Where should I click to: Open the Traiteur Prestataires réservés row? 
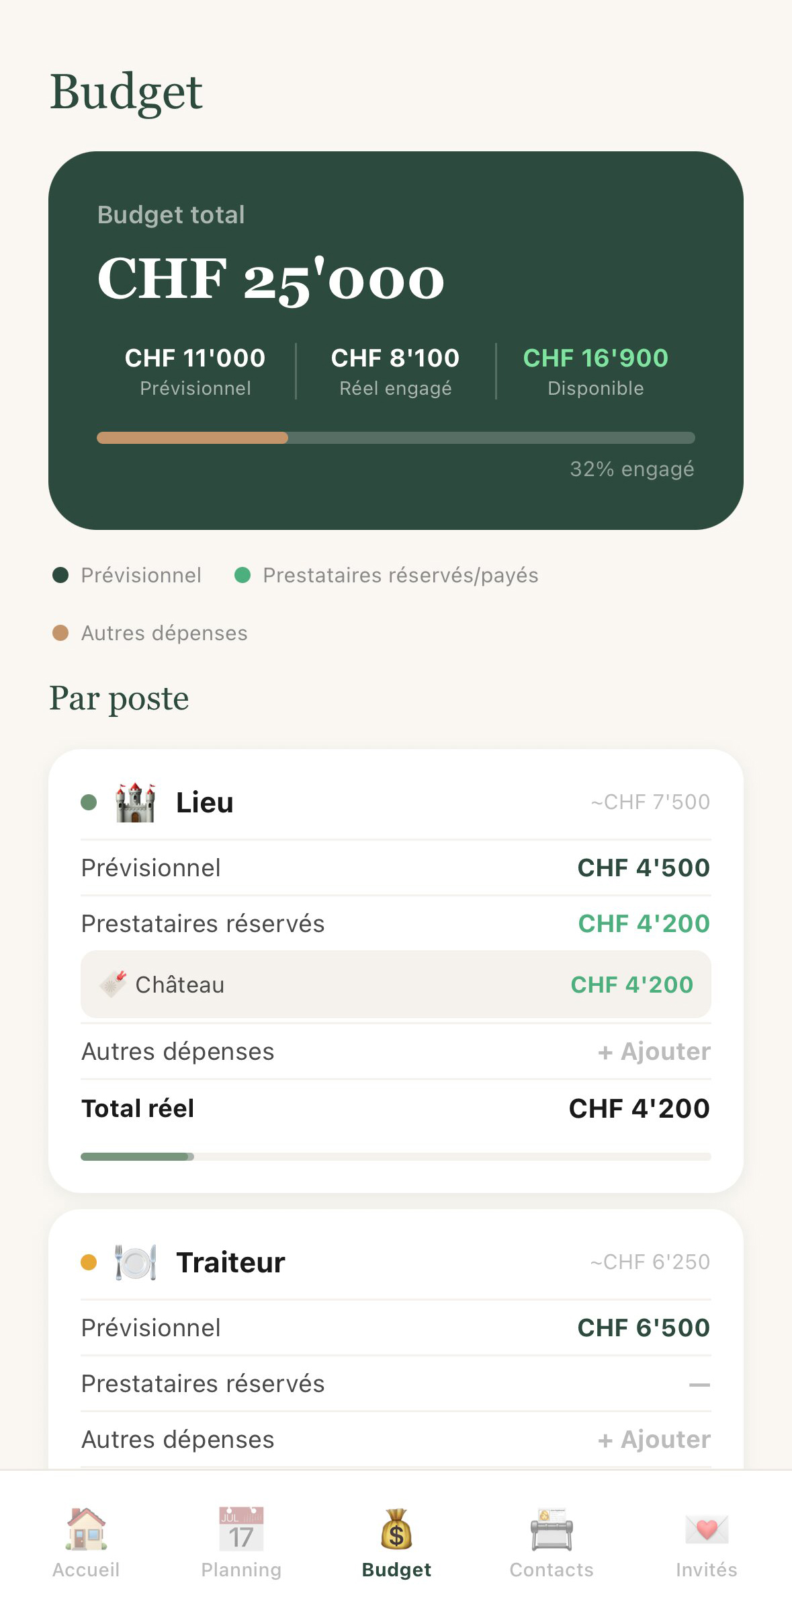point(396,1384)
